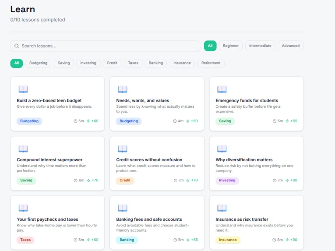Click clock icon on Compound interest superpower card
Screen dimensions: 335x251
click(75, 180)
